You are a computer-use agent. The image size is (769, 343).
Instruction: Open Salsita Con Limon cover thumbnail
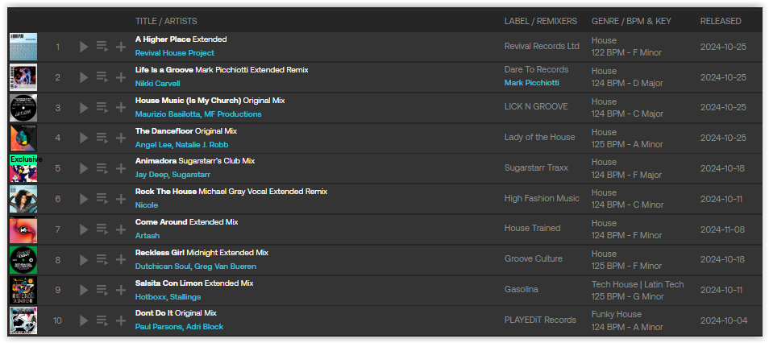pos(23,290)
